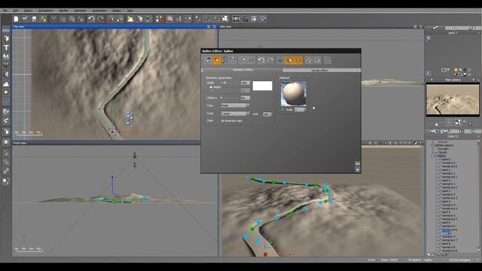Screen dimensions: 482x271
Task: Toggle the Generate caps checkbox
Action: click(223, 120)
